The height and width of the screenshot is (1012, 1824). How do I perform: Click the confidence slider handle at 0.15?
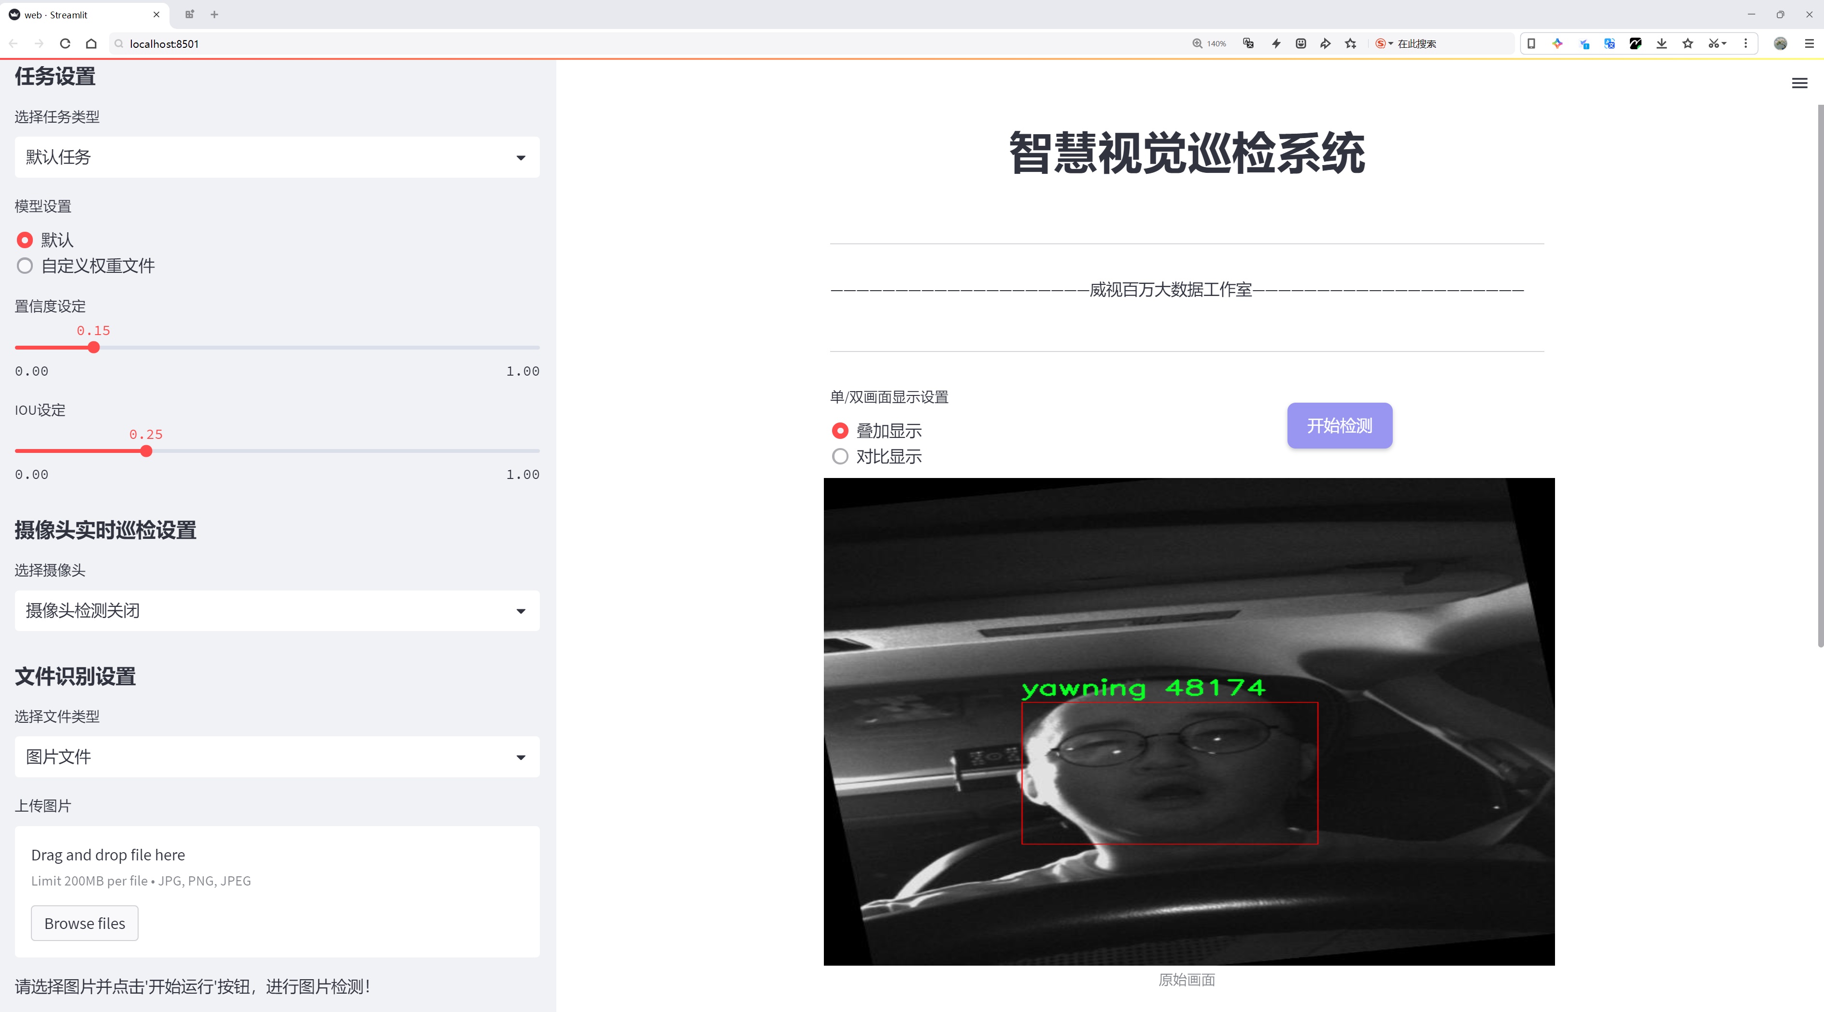click(x=94, y=348)
